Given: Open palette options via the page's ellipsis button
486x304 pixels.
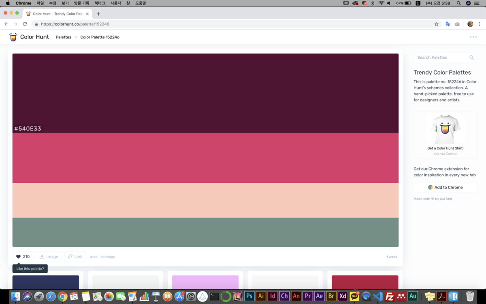Looking at the screenshot, I should coord(473,37).
